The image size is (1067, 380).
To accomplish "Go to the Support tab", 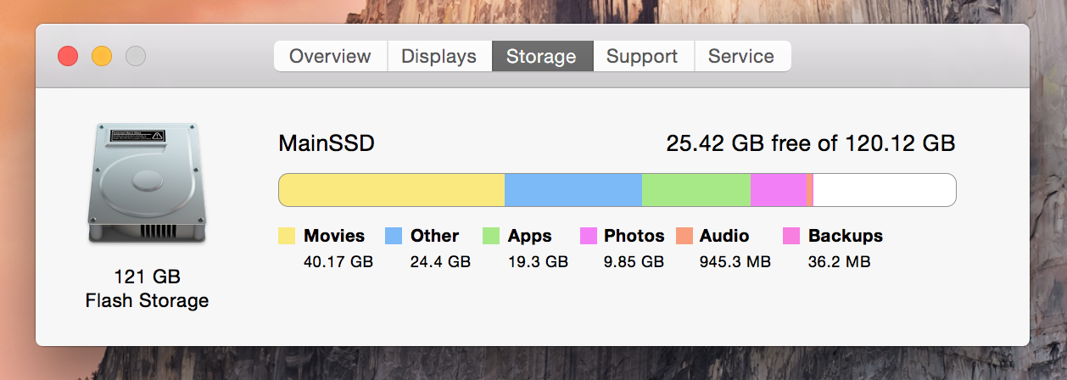I will click(642, 57).
